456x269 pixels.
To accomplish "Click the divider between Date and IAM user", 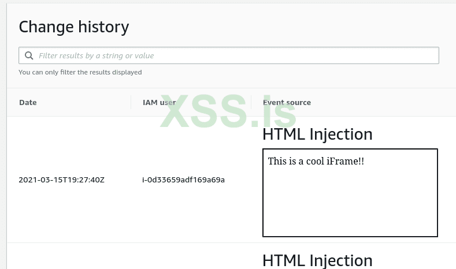I will (x=131, y=103).
